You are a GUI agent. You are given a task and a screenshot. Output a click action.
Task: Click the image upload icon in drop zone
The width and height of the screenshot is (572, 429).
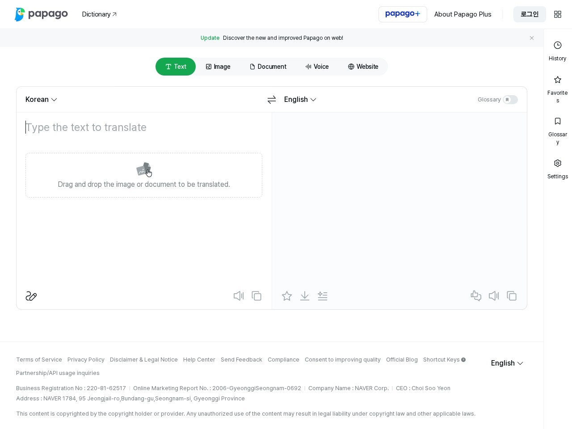pos(144,169)
